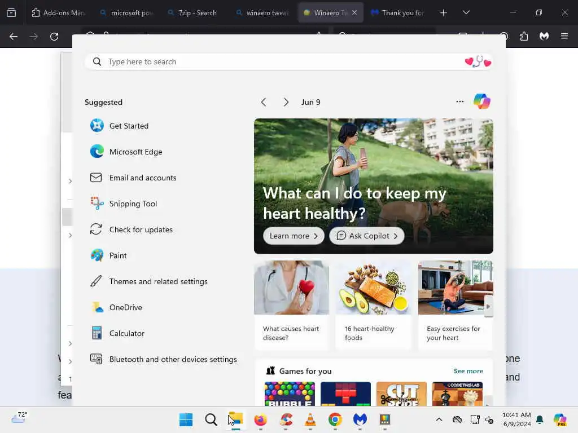Open Themes and related settings
The width and height of the screenshot is (578, 433).
point(149,281)
